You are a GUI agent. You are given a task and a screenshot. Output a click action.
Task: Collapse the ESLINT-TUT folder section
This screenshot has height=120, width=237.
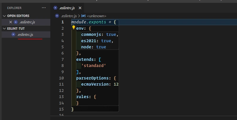click(x=4, y=29)
